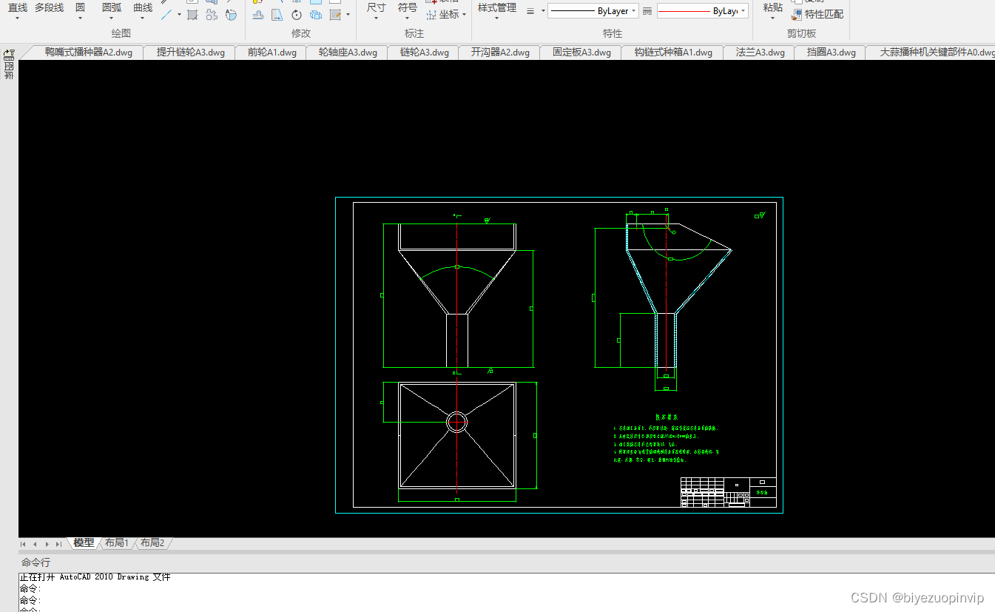Click the 标注 panel label

[414, 33]
